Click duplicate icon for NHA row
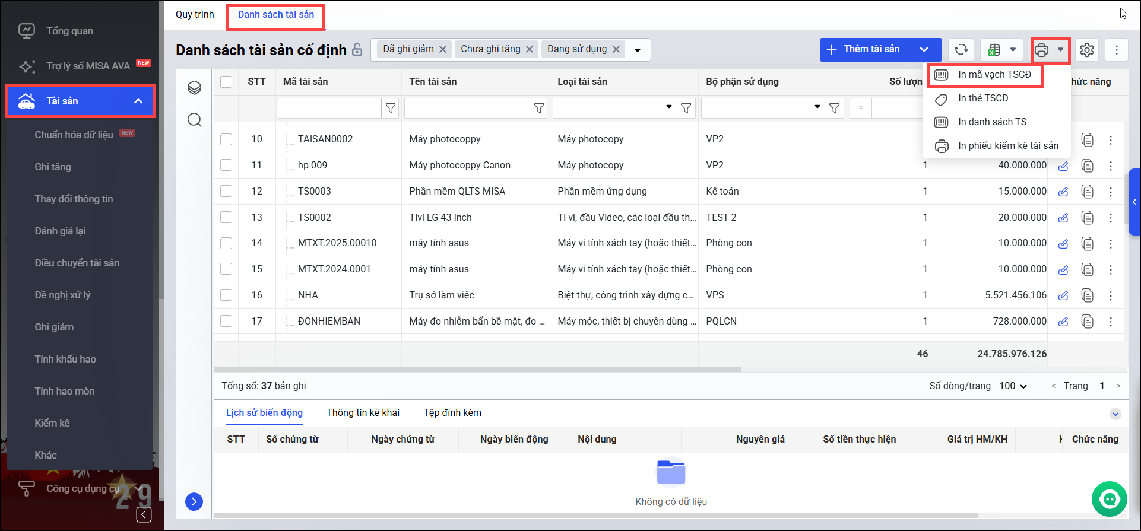1141x531 pixels. [1087, 295]
